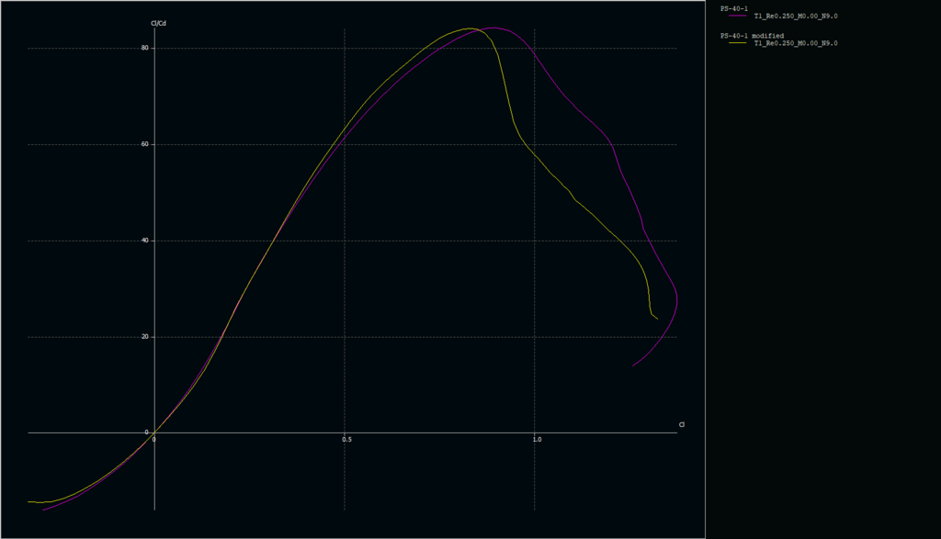Viewport: 941px width, 539px height.
Task: Click the lower tail end of purple curve
Action: (x=632, y=366)
